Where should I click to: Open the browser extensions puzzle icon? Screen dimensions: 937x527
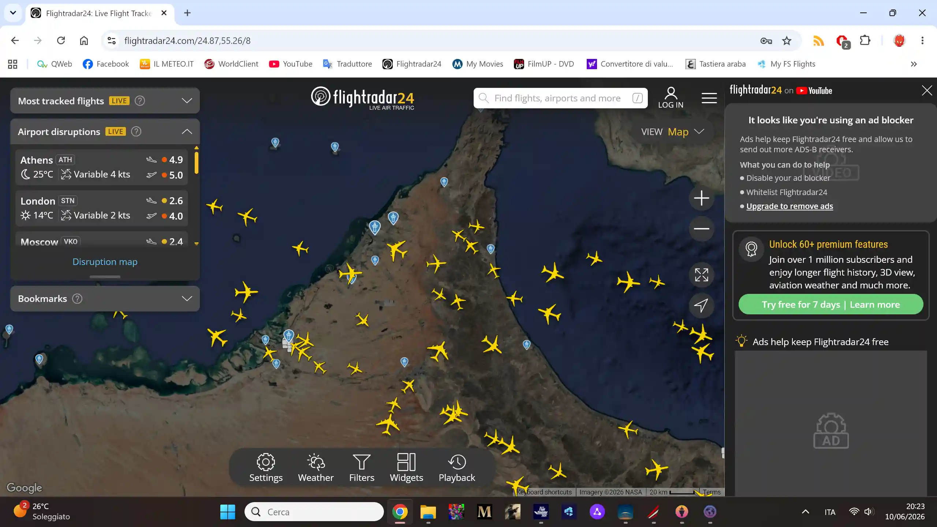point(865,41)
